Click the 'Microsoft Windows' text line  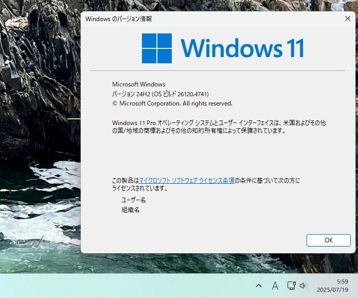[x=138, y=84]
